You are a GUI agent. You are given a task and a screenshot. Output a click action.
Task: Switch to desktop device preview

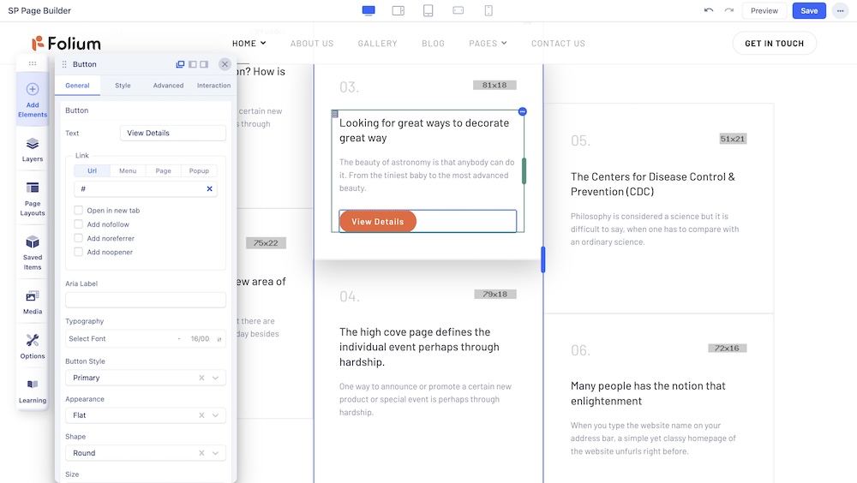click(369, 10)
